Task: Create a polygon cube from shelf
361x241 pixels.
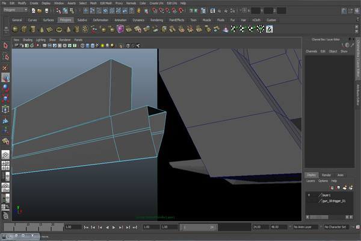Action: tap(24, 30)
